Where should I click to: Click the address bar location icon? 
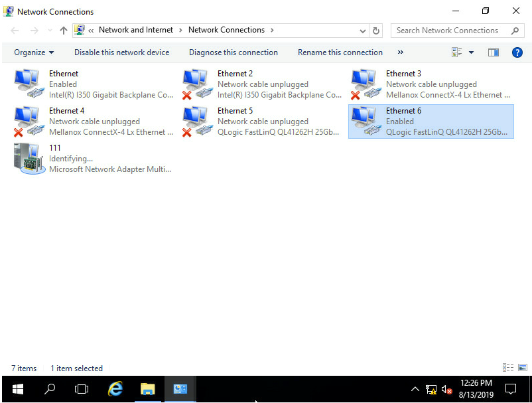(80, 31)
